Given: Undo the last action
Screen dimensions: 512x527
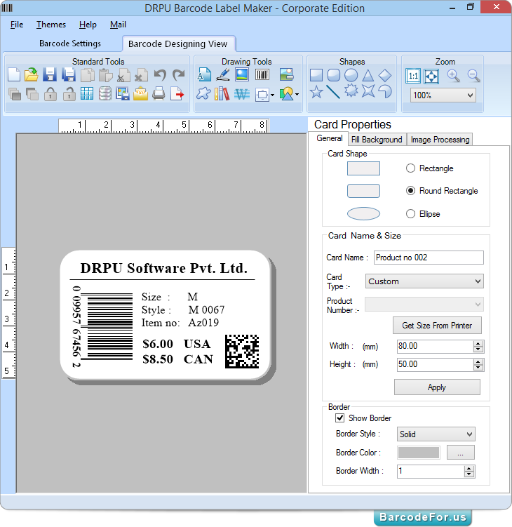Looking at the screenshot, I should (x=160, y=74).
